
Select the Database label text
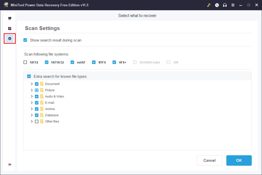pyautogui.click(x=52, y=115)
